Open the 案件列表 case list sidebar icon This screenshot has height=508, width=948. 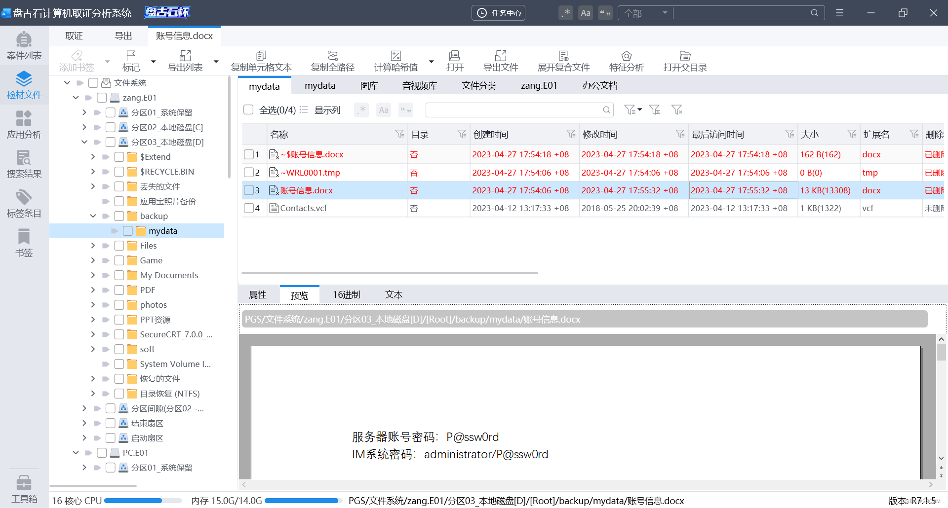(x=24, y=45)
